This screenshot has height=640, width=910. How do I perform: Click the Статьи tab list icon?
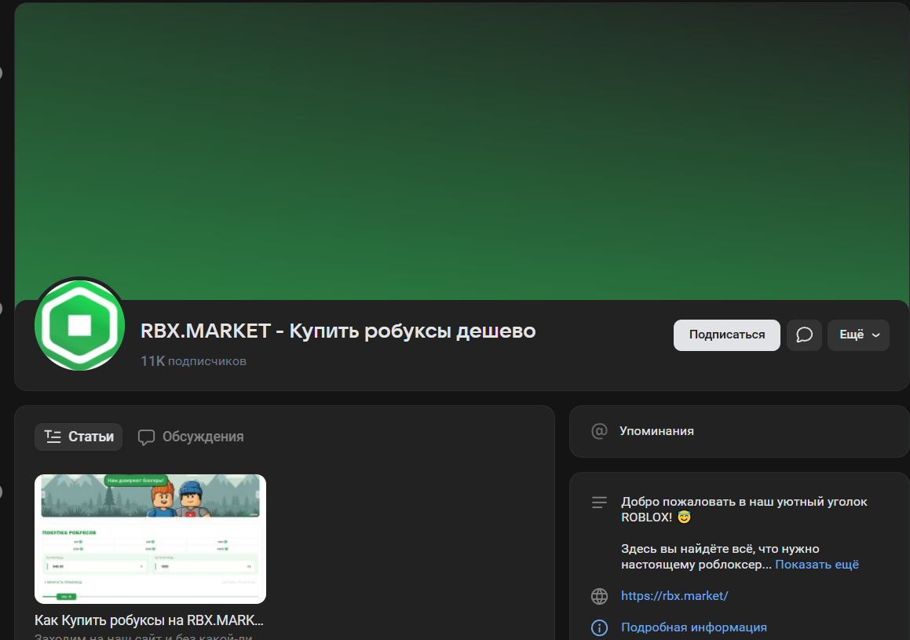pyautogui.click(x=53, y=437)
